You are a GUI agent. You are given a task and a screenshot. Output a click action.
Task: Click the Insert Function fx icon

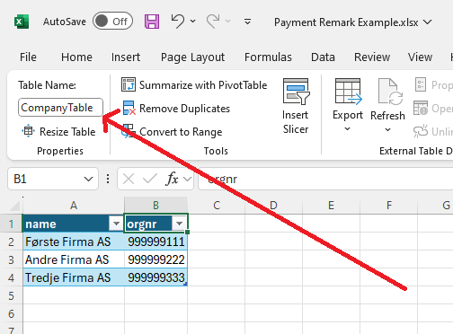[x=173, y=179]
